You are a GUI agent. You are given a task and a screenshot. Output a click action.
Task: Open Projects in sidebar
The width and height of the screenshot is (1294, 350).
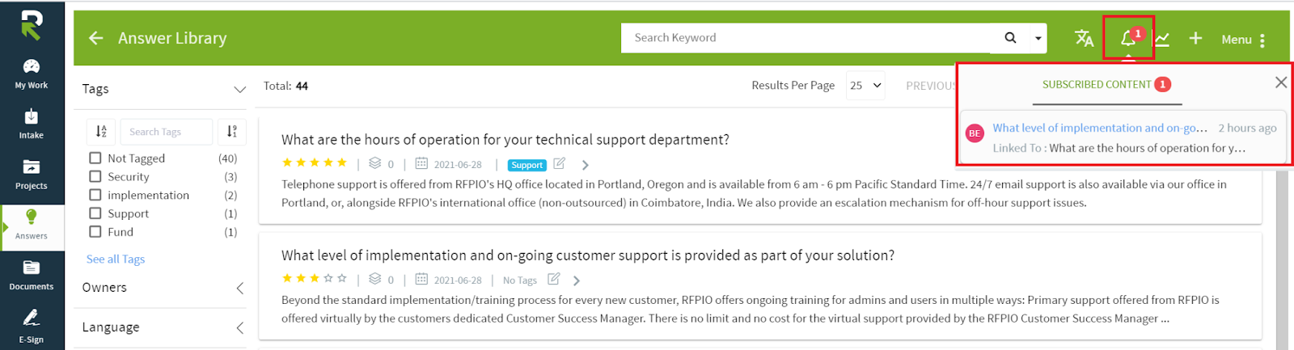coord(32,174)
